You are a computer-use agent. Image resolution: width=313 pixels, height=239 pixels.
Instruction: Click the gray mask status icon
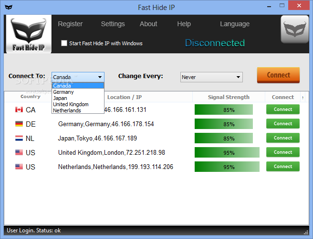click(295, 29)
